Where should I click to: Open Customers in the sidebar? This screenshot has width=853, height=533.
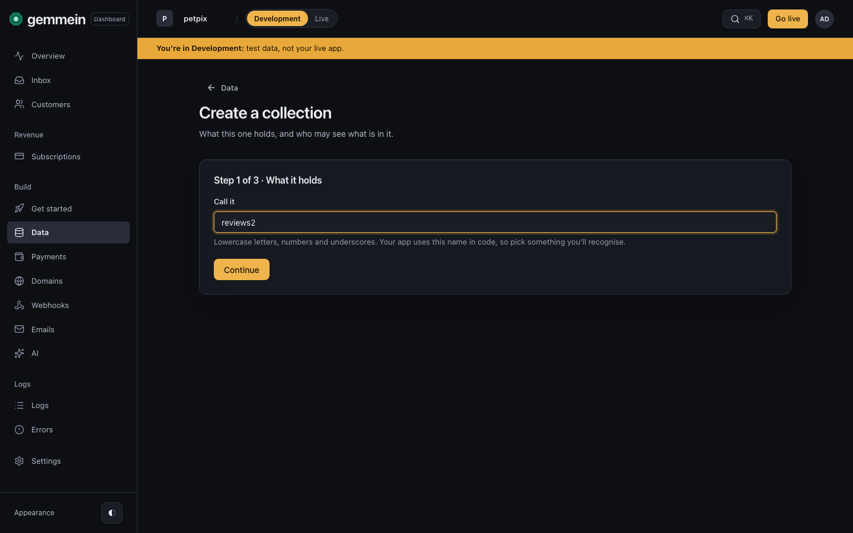pyautogui.click(x=68, y=104)
